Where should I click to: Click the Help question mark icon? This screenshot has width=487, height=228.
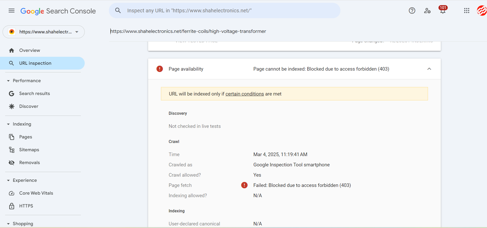(x=412, y=11)
